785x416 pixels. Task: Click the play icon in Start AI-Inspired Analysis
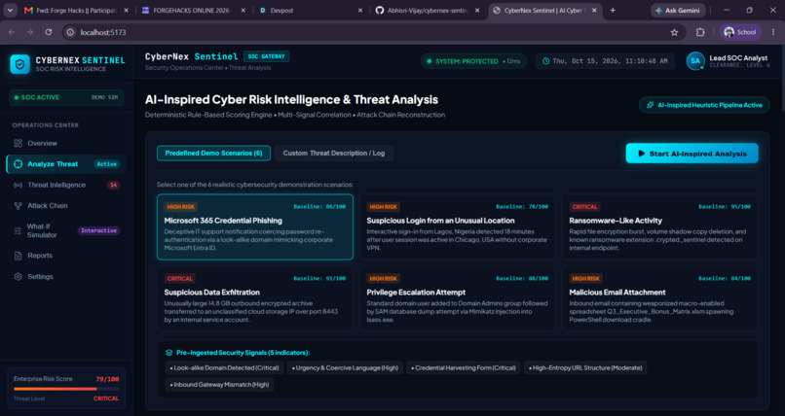tap(641, 154)
